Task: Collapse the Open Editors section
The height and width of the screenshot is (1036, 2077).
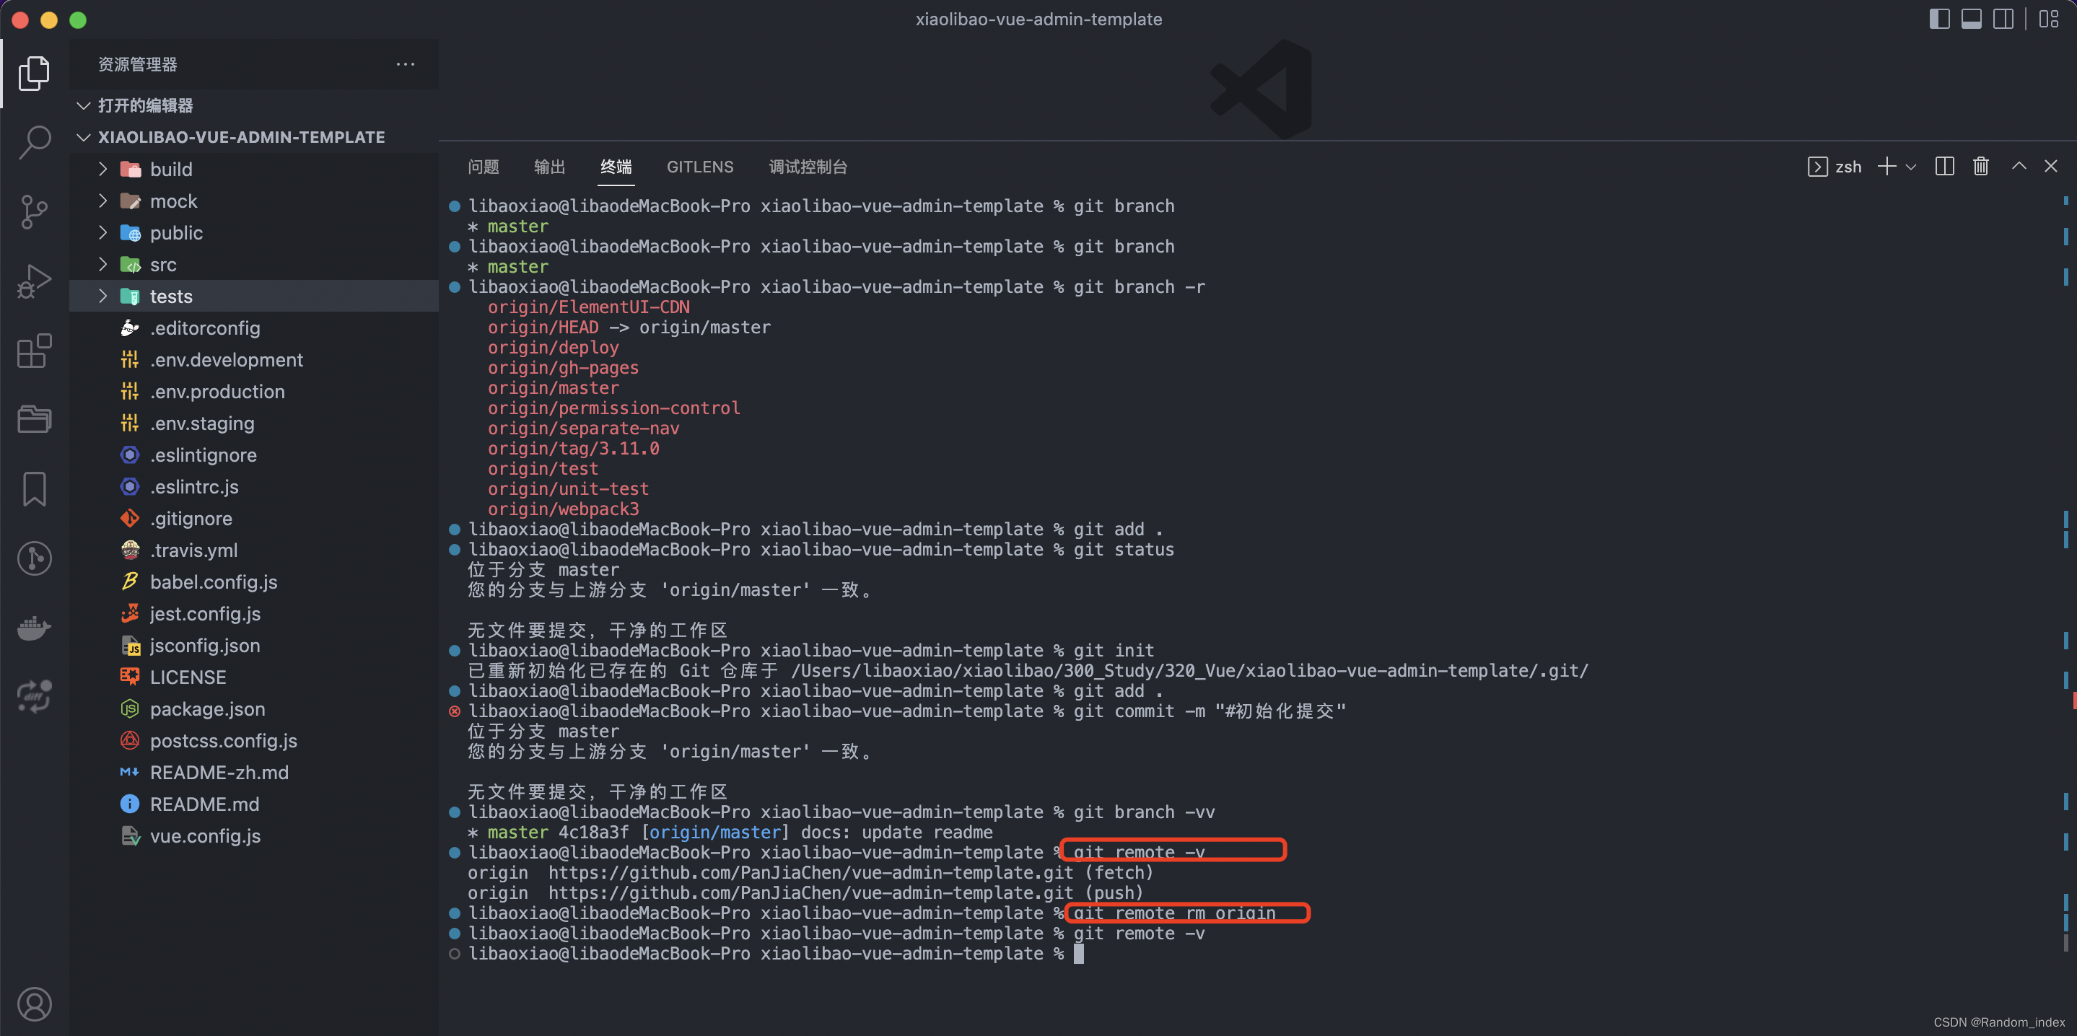Action: coord(254,105)
